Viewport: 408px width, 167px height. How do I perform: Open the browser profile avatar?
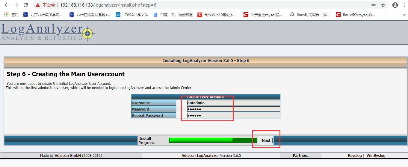point(395,5)
